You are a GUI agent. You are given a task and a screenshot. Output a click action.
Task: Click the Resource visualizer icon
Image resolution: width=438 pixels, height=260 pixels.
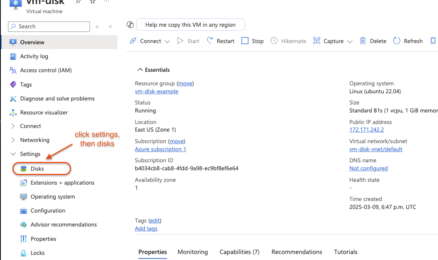click(x=13, y=112)
